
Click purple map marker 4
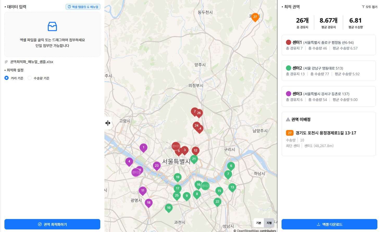[x=129, y=162]
